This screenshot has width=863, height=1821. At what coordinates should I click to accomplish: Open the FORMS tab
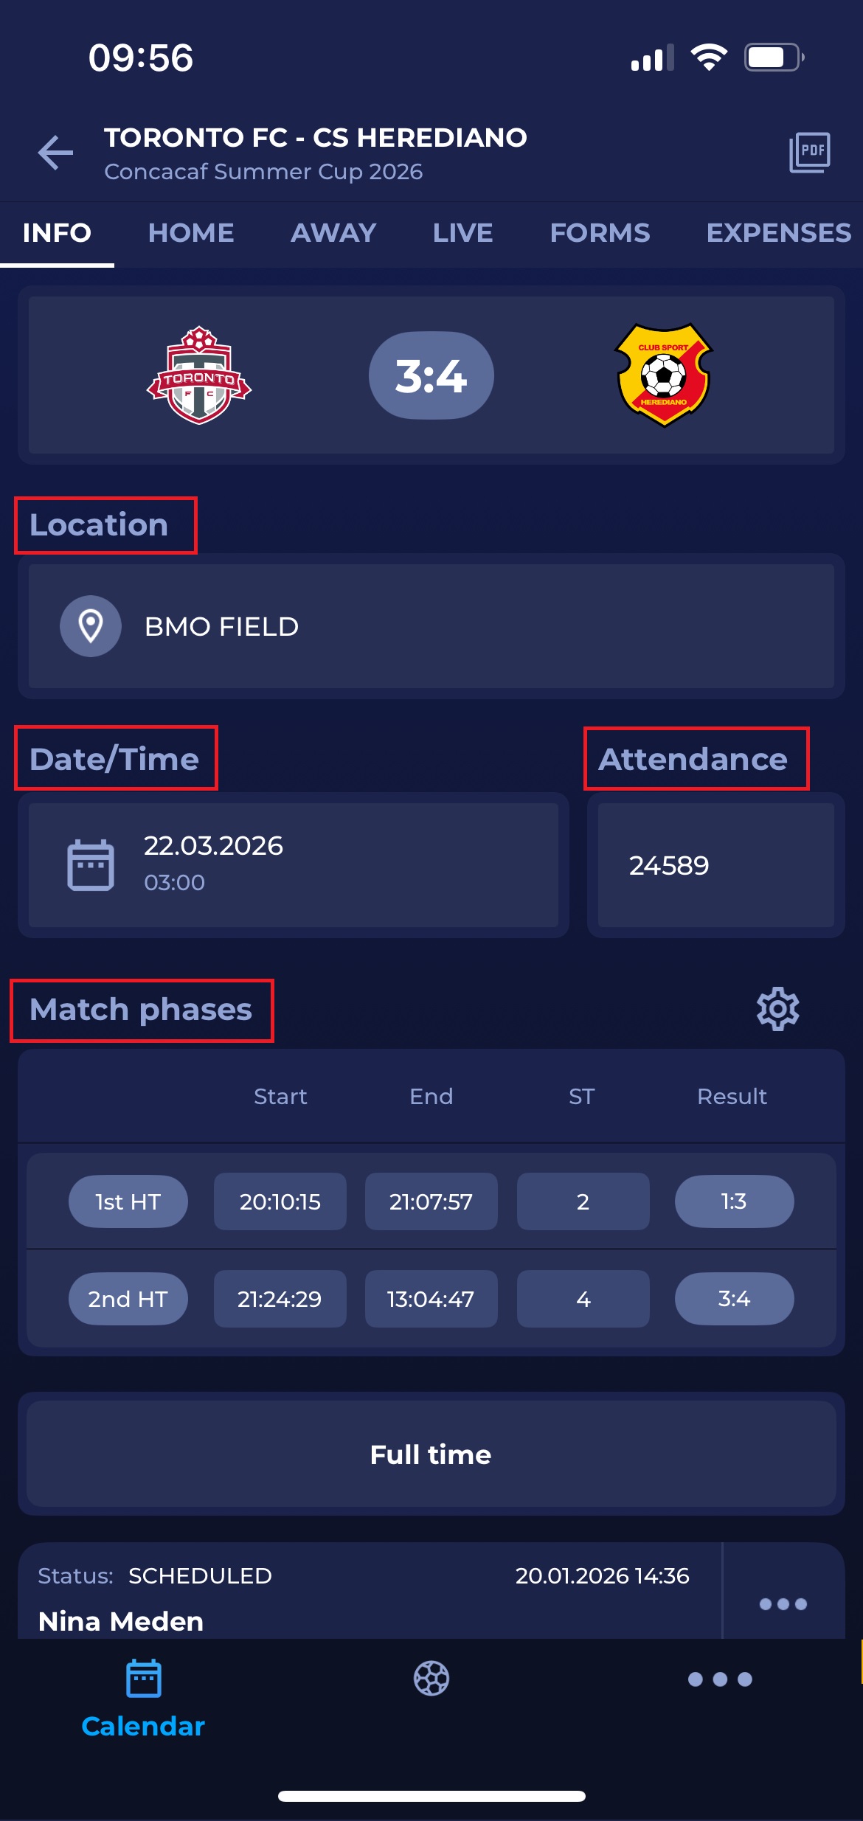[x=600, y=233]
